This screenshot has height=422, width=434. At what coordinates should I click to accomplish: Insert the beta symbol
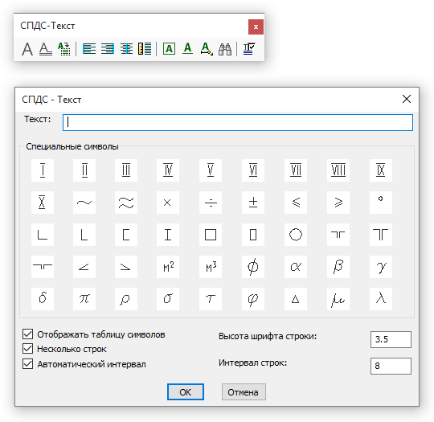point(338,267)
